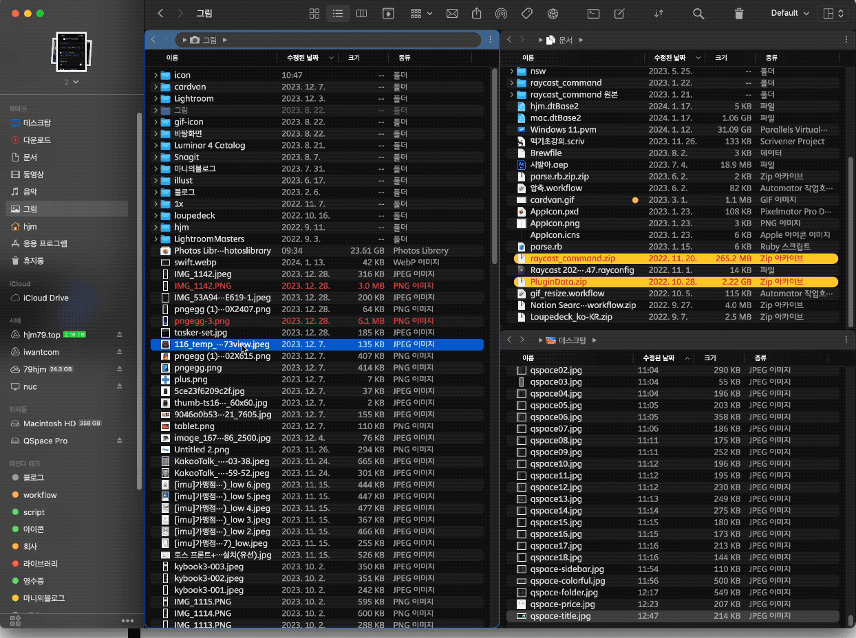This screenshot has height=638, width=856.
Task: Select 다운로드 in the sidebar
Action: click(x=37, y=140)
